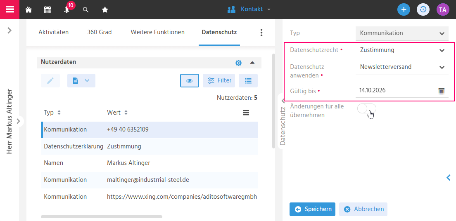Open the TA user avatar menu

[443, 9]
